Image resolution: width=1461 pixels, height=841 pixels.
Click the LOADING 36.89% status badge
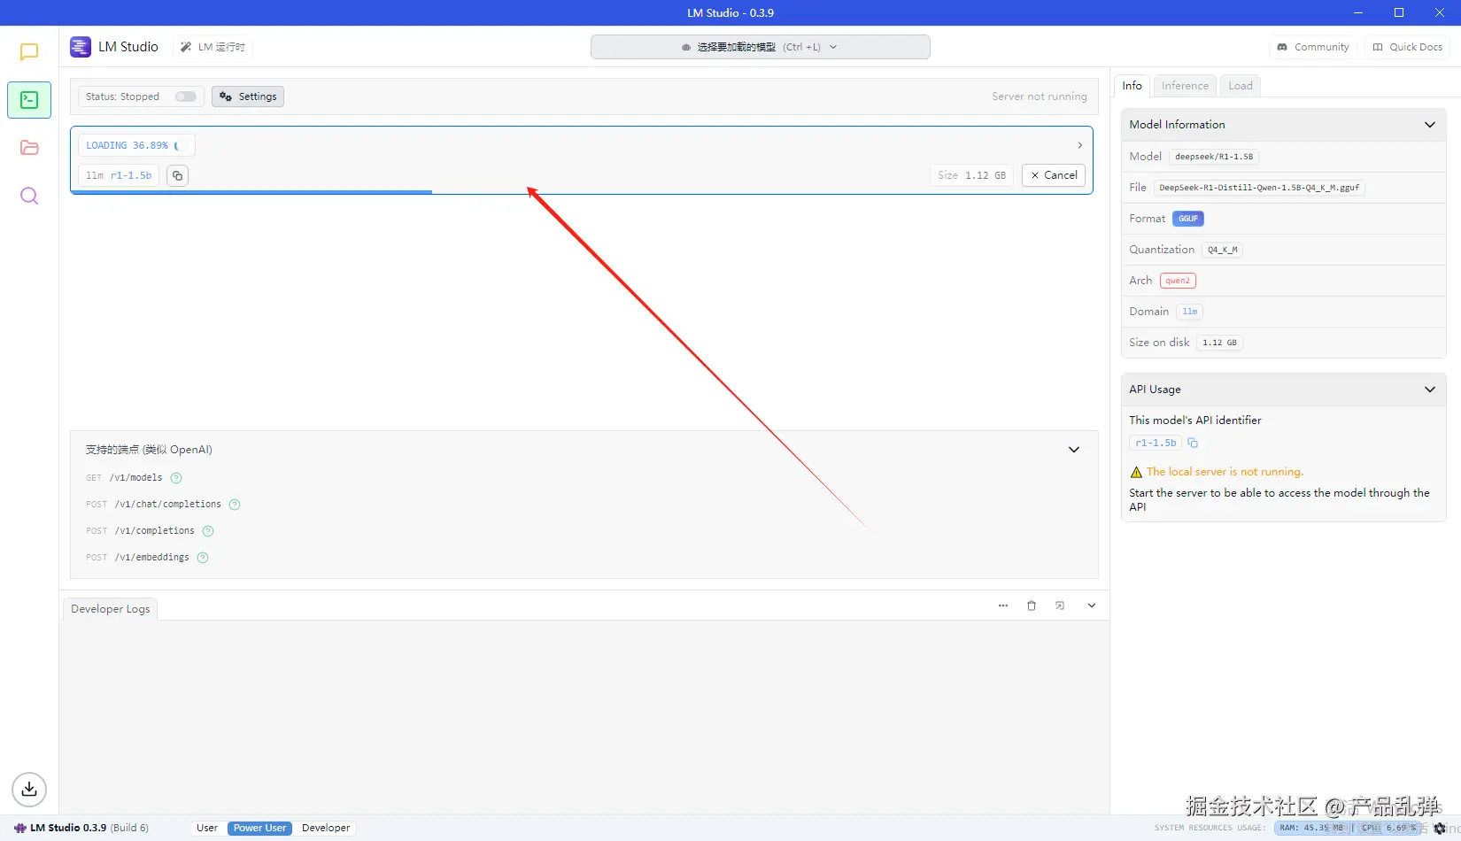(136, 145)
